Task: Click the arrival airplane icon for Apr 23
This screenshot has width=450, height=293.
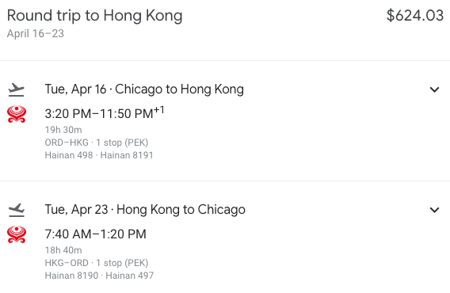Action: click(x=17, y=210)
